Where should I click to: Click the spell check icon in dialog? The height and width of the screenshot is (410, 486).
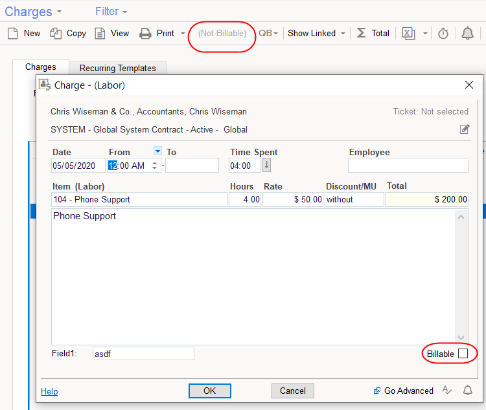[447, 390]
